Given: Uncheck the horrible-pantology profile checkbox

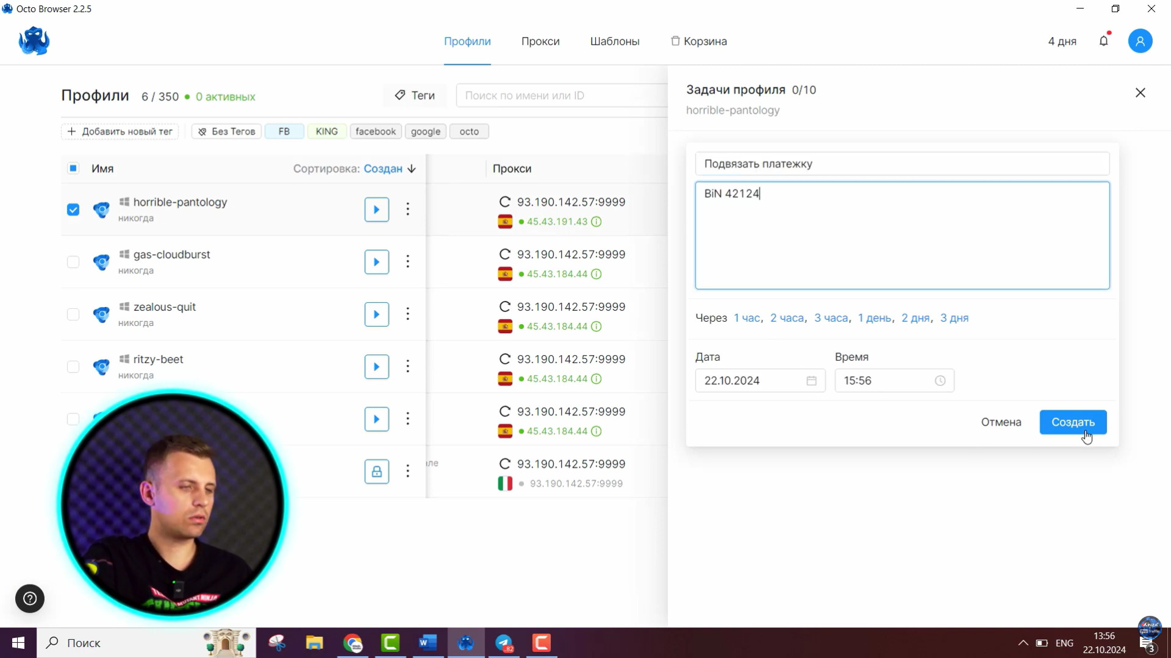Looking at the screenshot, I should 73,210.
